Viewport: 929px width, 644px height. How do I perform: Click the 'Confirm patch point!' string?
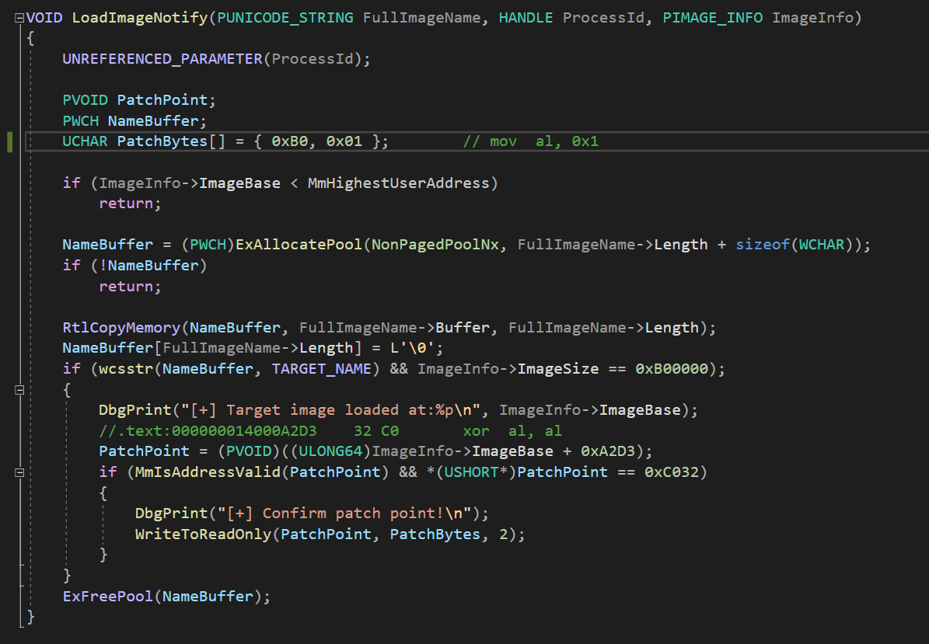click(x=344, y=513)
